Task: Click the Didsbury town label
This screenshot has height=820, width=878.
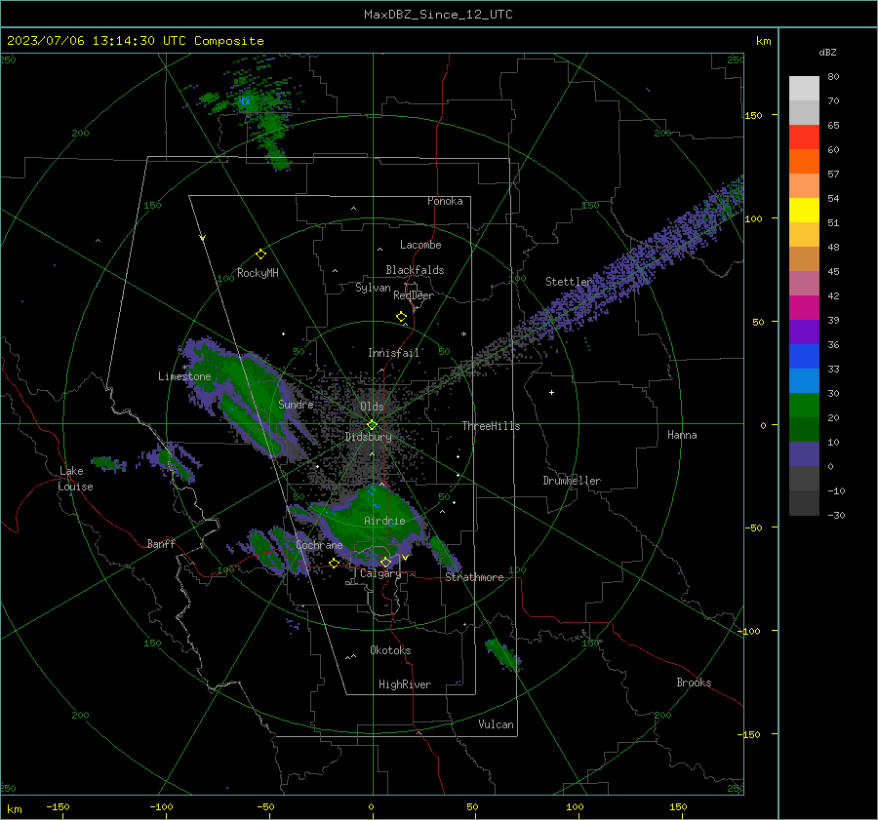Action: pyautogui.click(x=369, y=437)
